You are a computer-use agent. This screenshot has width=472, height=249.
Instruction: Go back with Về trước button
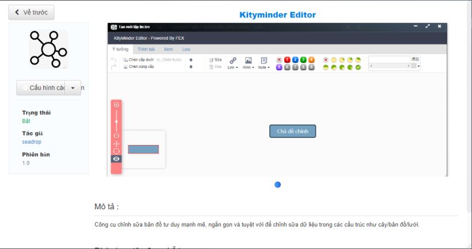(x=31, y=12)
